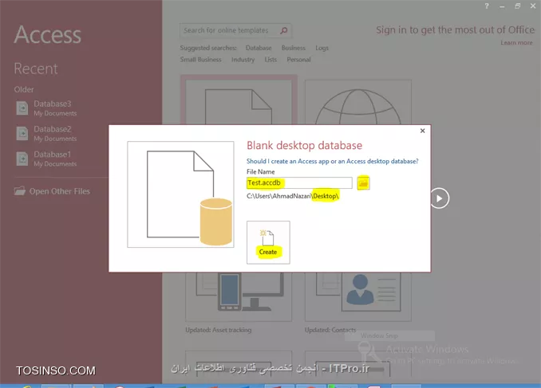Open the Help question mark icon
The width and height of the screenshot is (541, 388).
[487, 6]
